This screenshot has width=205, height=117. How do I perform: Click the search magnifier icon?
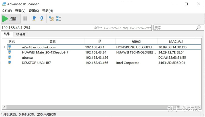tap(198, 28)
